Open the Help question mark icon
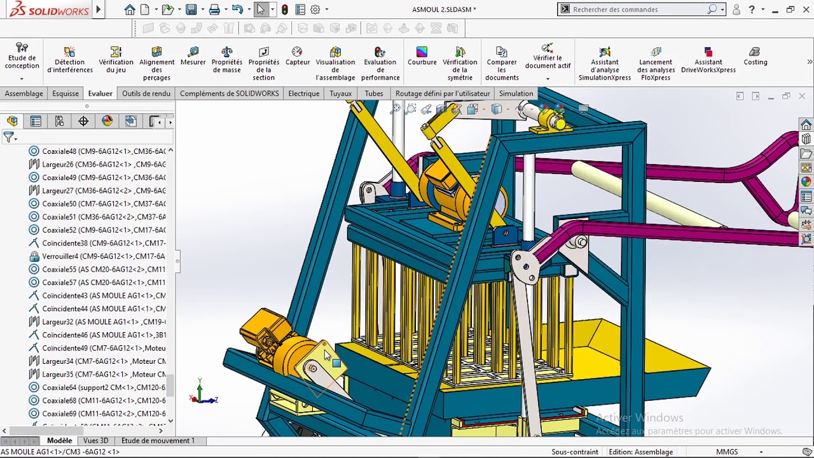The width and height of the screenshot is (814, 458). coord(752,10)
